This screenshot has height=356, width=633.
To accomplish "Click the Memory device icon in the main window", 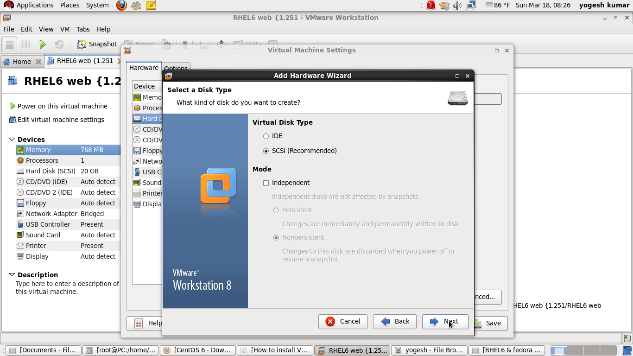I will 20,150.
